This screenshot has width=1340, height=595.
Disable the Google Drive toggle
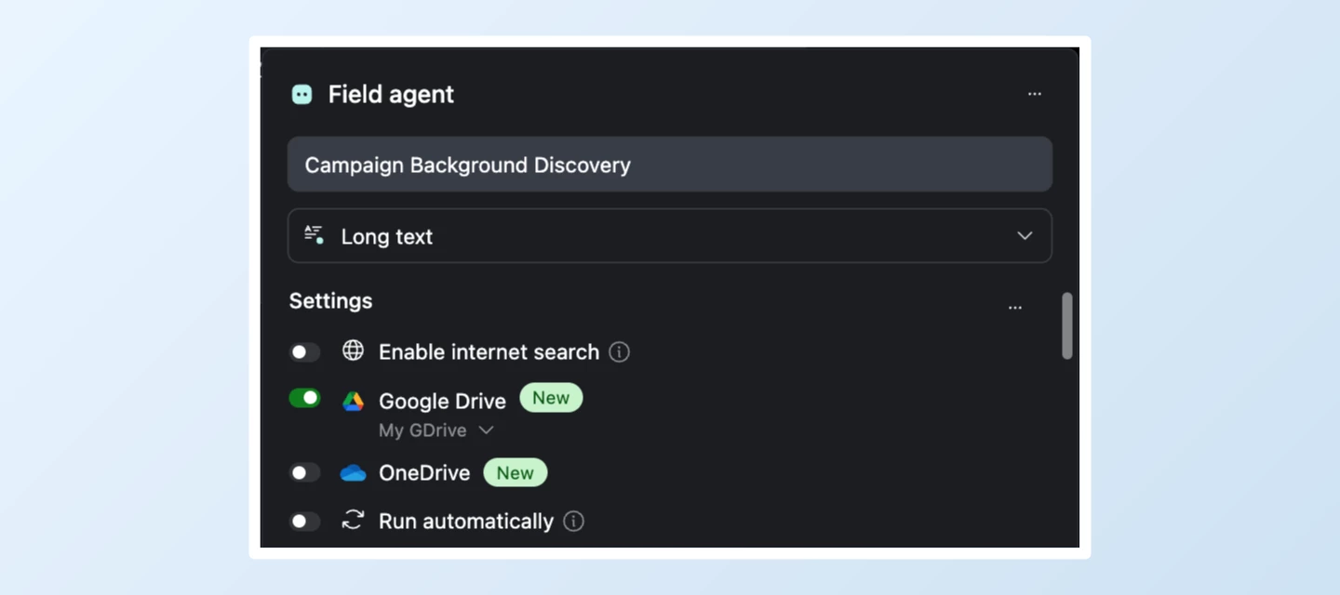tap(304, 397)
